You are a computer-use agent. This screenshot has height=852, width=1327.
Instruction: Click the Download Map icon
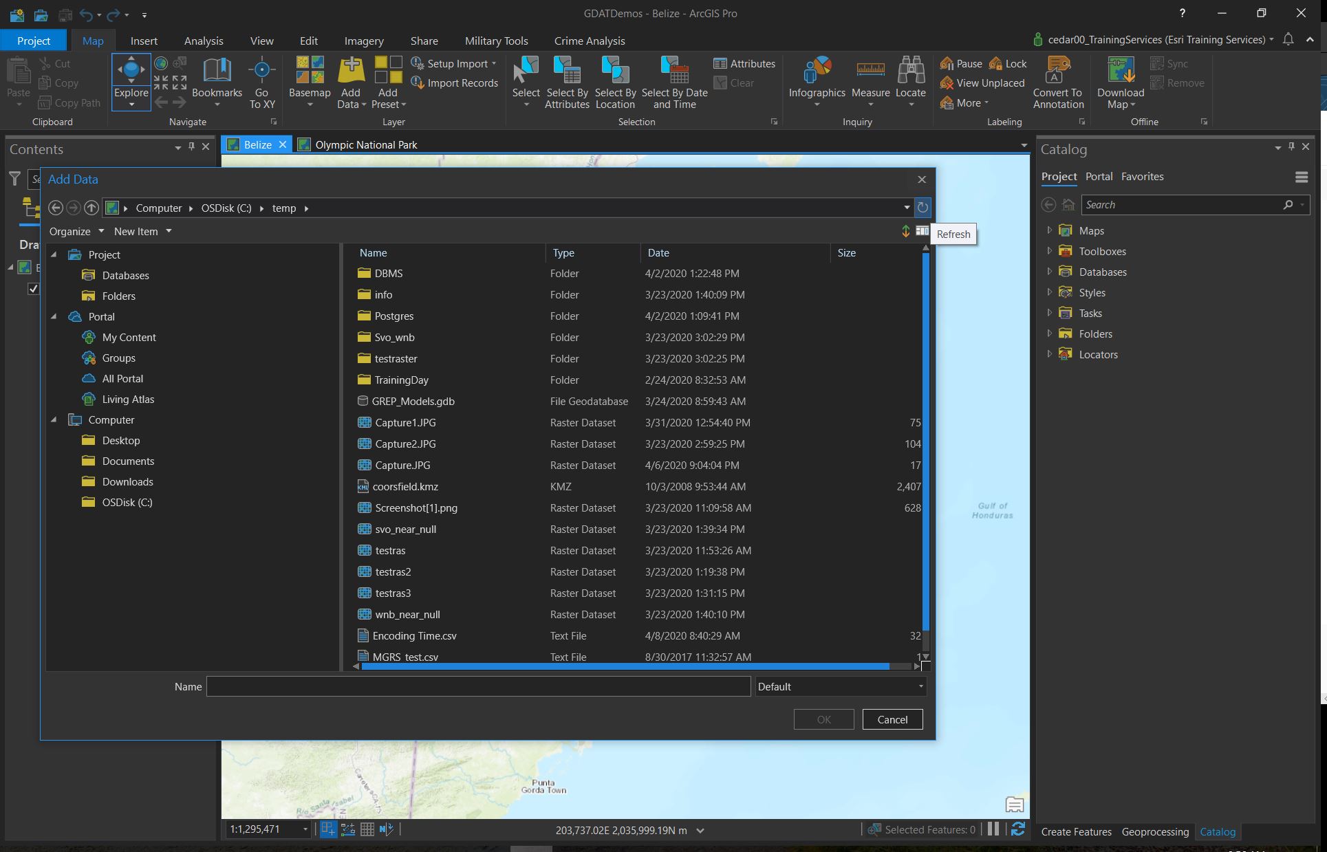(1120, 70)
